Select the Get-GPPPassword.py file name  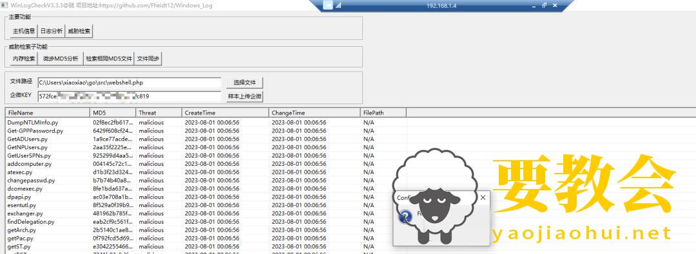(x=35, y=131)
